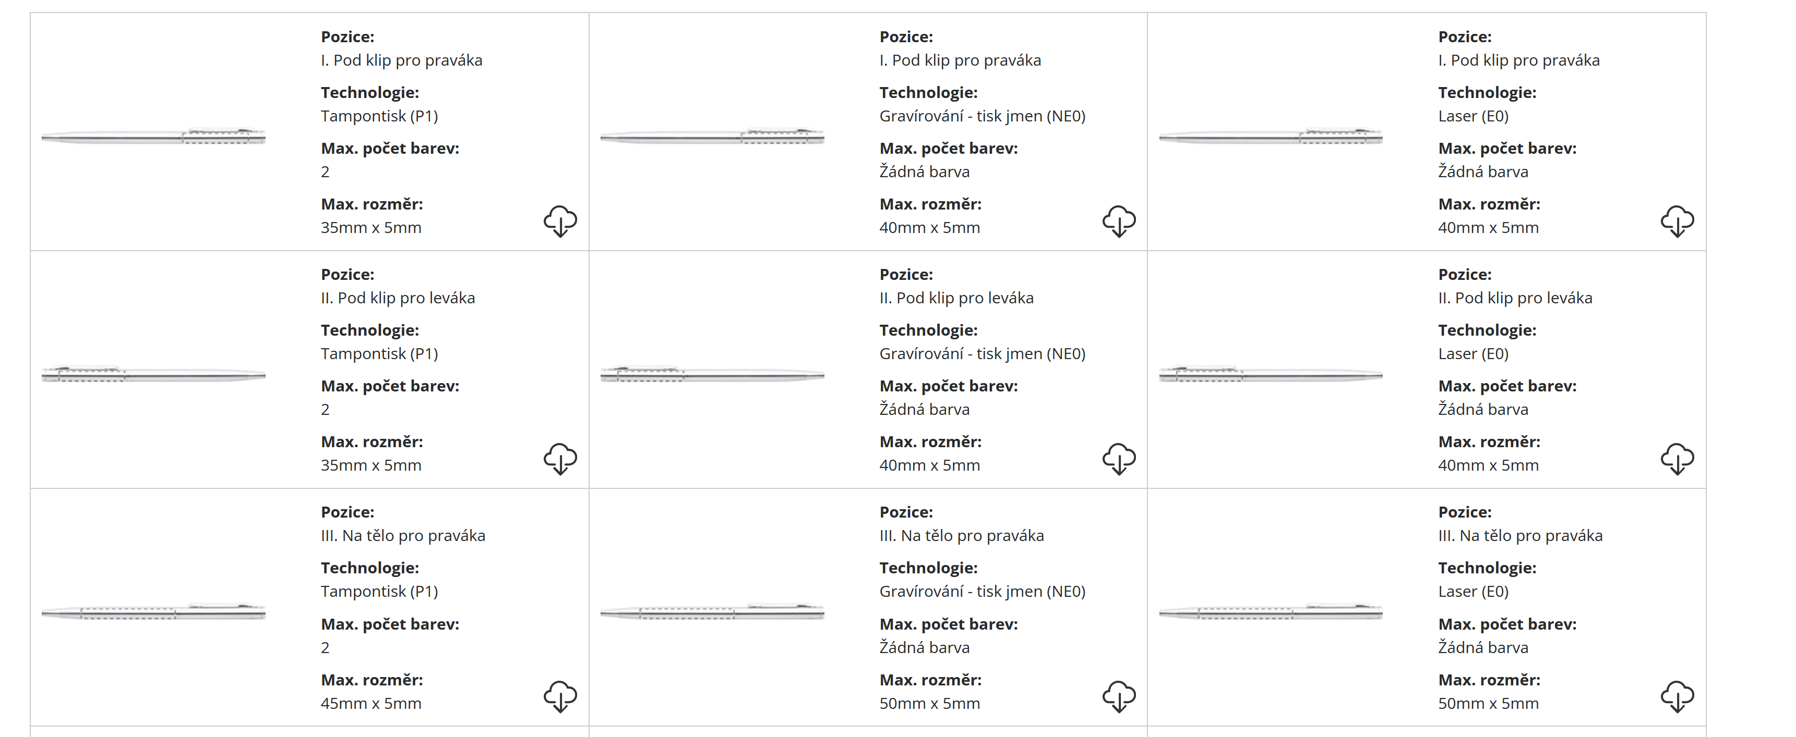Open pen image for Tampontisk position II

pyautogui.click(x=153, y=375)
